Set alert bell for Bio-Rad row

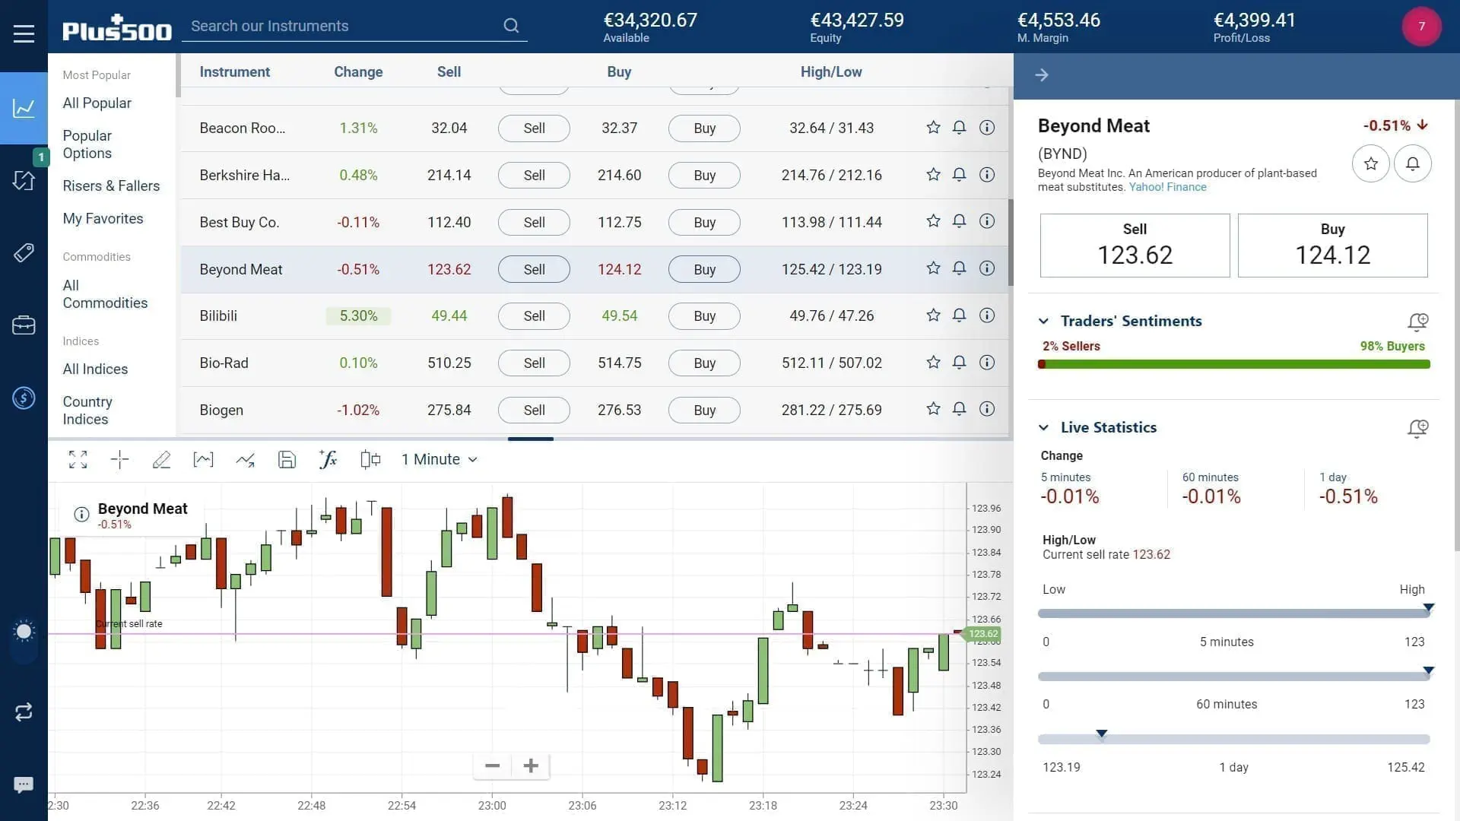coord(959,363)
